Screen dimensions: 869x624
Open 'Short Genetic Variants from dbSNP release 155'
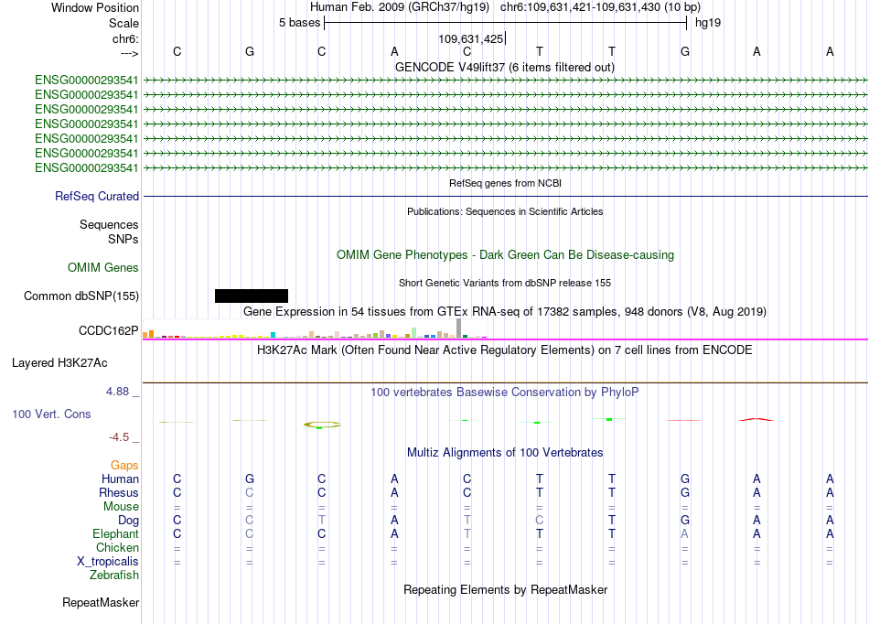[x=505, y=283]
